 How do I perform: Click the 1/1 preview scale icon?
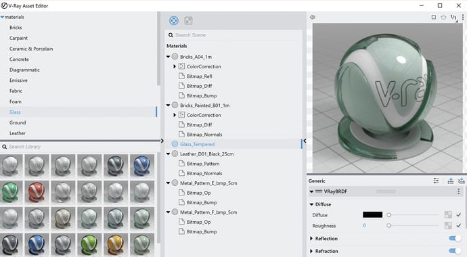453,18
